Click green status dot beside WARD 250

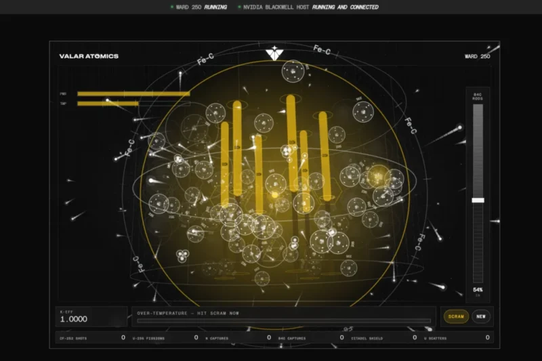172,7
